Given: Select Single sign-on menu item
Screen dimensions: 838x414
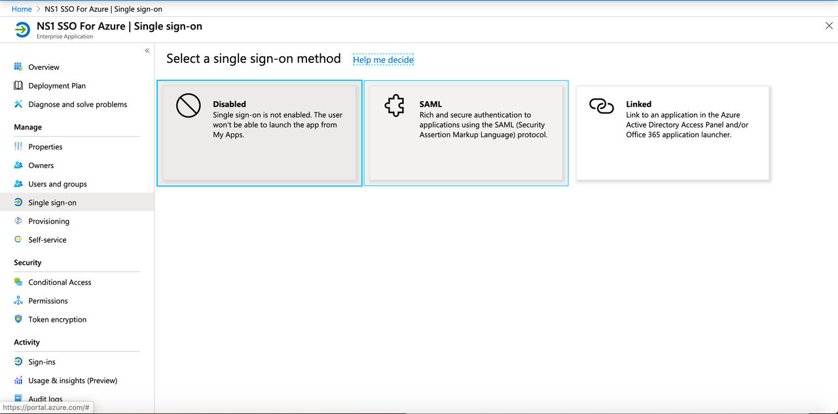Looking at the screenshot, I should point(77,203).
